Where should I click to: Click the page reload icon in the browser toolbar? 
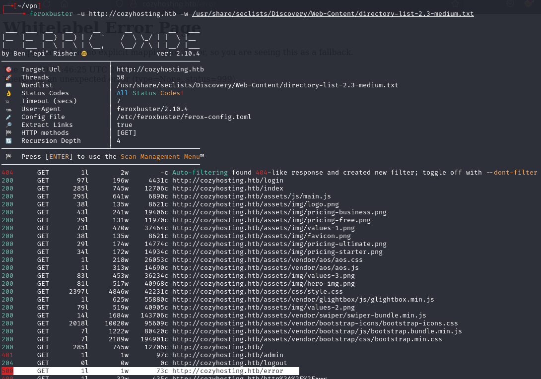(x=47, y=3)
